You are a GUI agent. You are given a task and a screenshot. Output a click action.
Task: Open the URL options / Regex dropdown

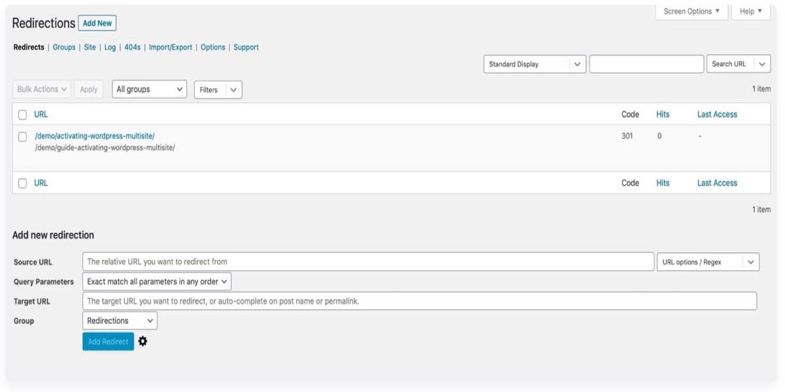(708, 262)
